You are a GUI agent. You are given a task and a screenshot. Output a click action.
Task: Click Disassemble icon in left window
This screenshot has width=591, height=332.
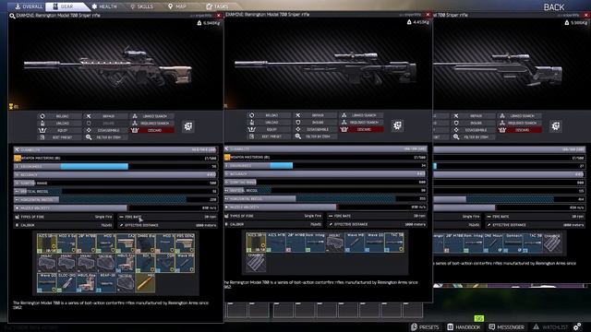(89, 130)
